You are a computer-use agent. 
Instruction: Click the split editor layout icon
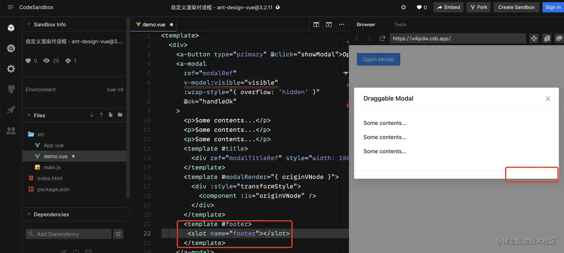[x=316, y=25]
